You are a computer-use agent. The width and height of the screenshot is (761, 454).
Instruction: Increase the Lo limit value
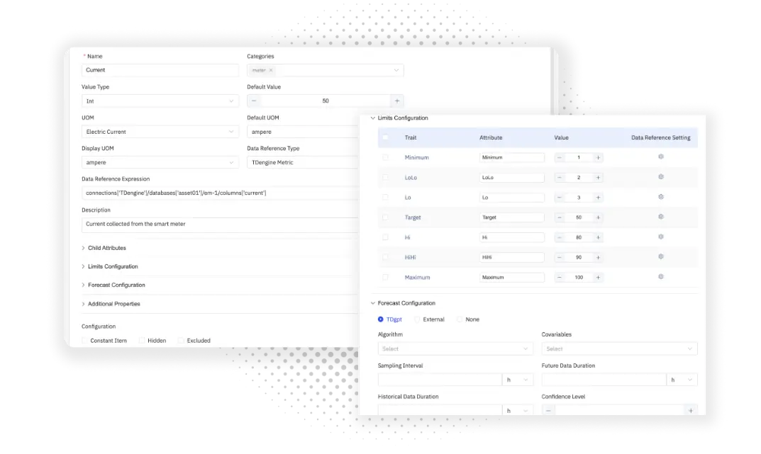(598, 197)
